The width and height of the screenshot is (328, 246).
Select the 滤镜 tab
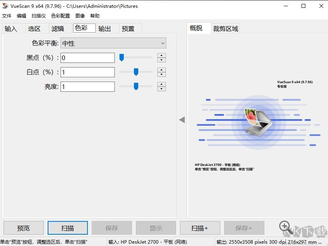58,28
